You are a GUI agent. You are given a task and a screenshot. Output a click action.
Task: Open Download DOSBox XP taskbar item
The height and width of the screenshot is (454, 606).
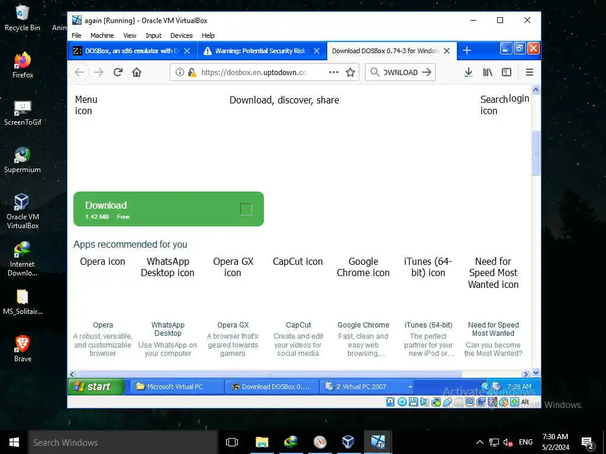272,387
